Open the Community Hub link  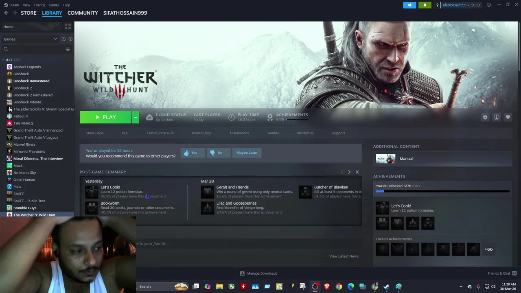pyautogui.click(x=160, y=133)
